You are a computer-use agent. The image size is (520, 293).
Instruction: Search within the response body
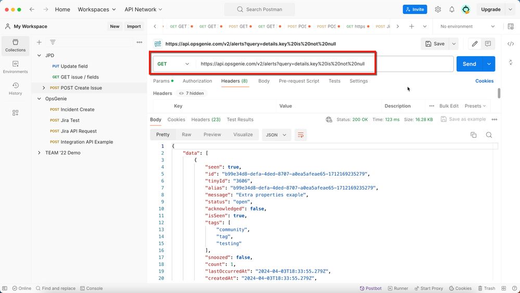pyautogui.click(x=489, y=135)
